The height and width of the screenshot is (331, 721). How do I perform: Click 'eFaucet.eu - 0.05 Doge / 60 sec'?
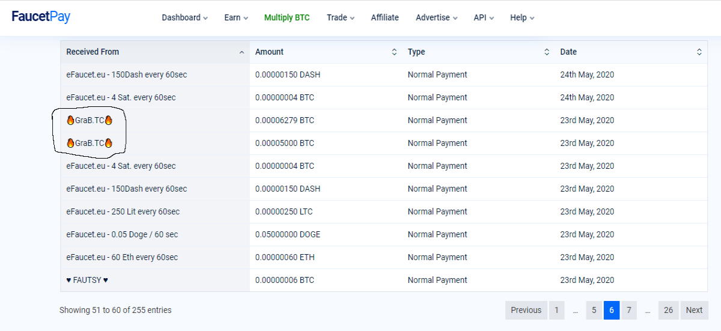(x=123, y=234)
